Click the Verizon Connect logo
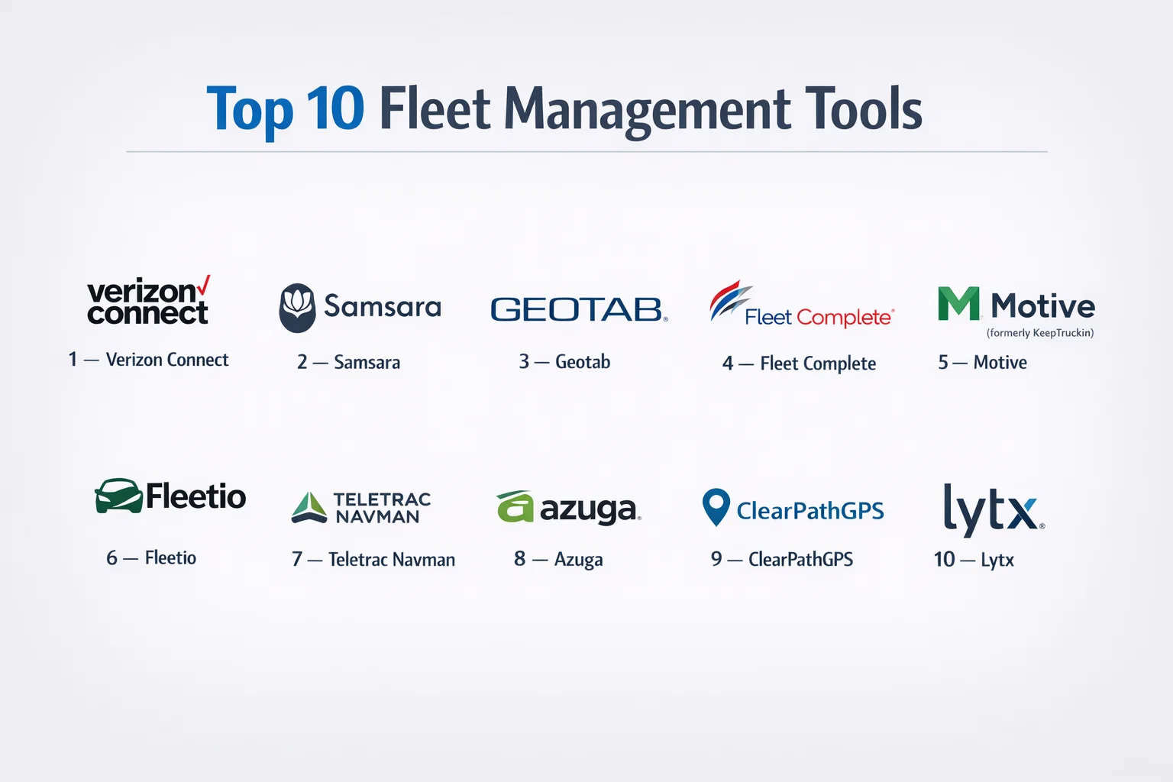The width and height of the screenshot is (1173, 782). pos(148,302)
